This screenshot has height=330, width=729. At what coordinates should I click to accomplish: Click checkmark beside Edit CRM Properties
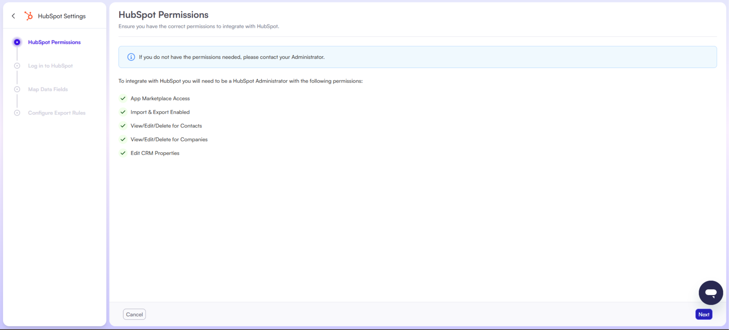pyautogui.click(x=123, y=153)
